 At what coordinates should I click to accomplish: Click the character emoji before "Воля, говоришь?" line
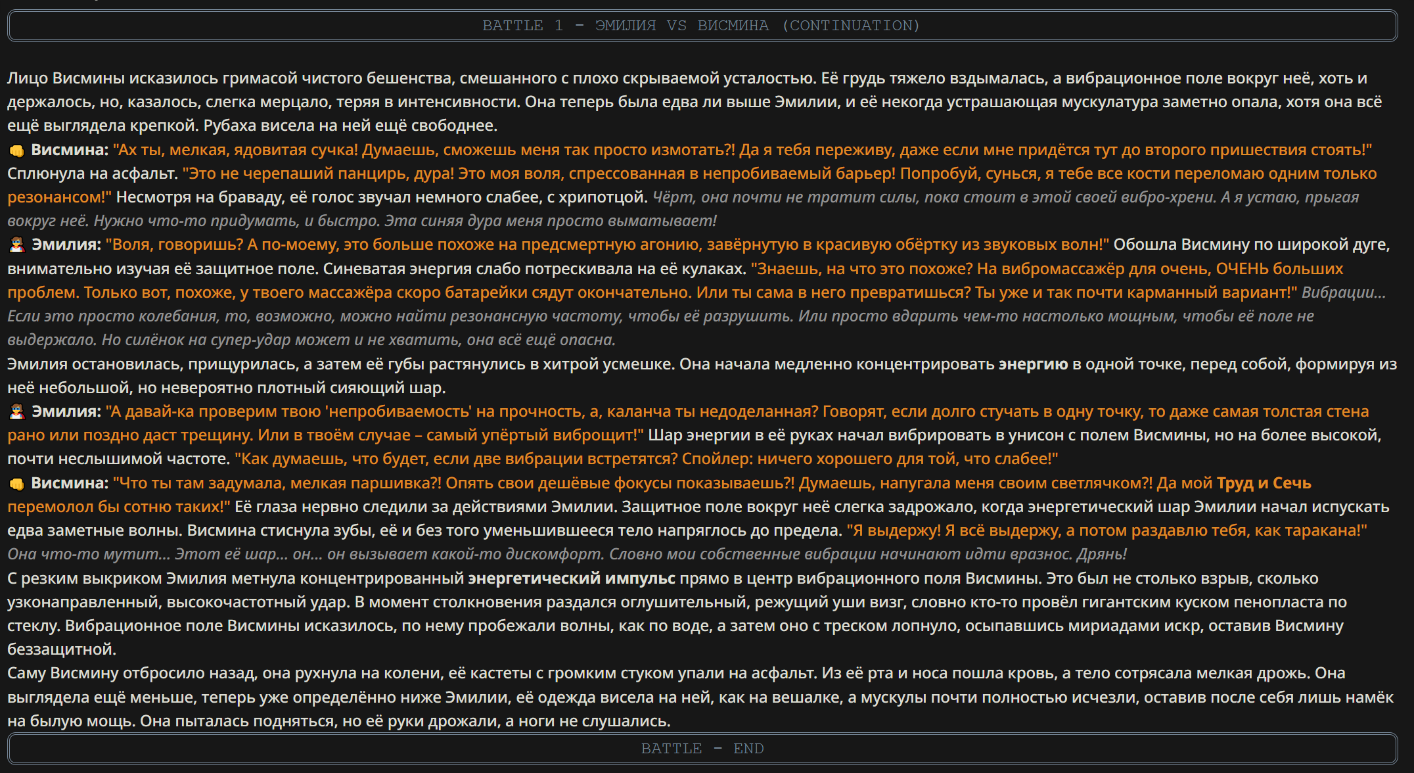[x=16, y=245]
